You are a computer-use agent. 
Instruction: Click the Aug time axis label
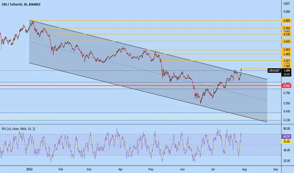pos(244,169)
